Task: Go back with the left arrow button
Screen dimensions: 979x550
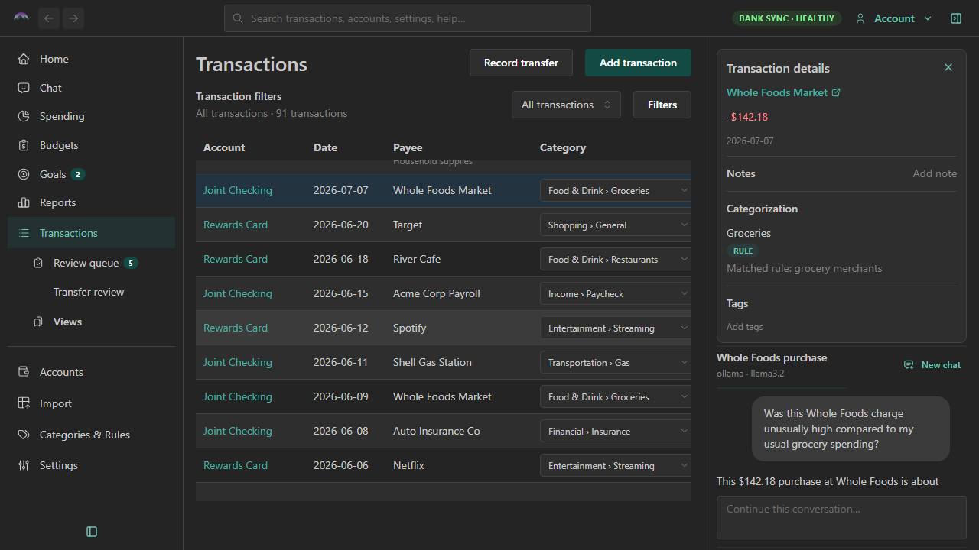Action: click(x=49, y=18)
